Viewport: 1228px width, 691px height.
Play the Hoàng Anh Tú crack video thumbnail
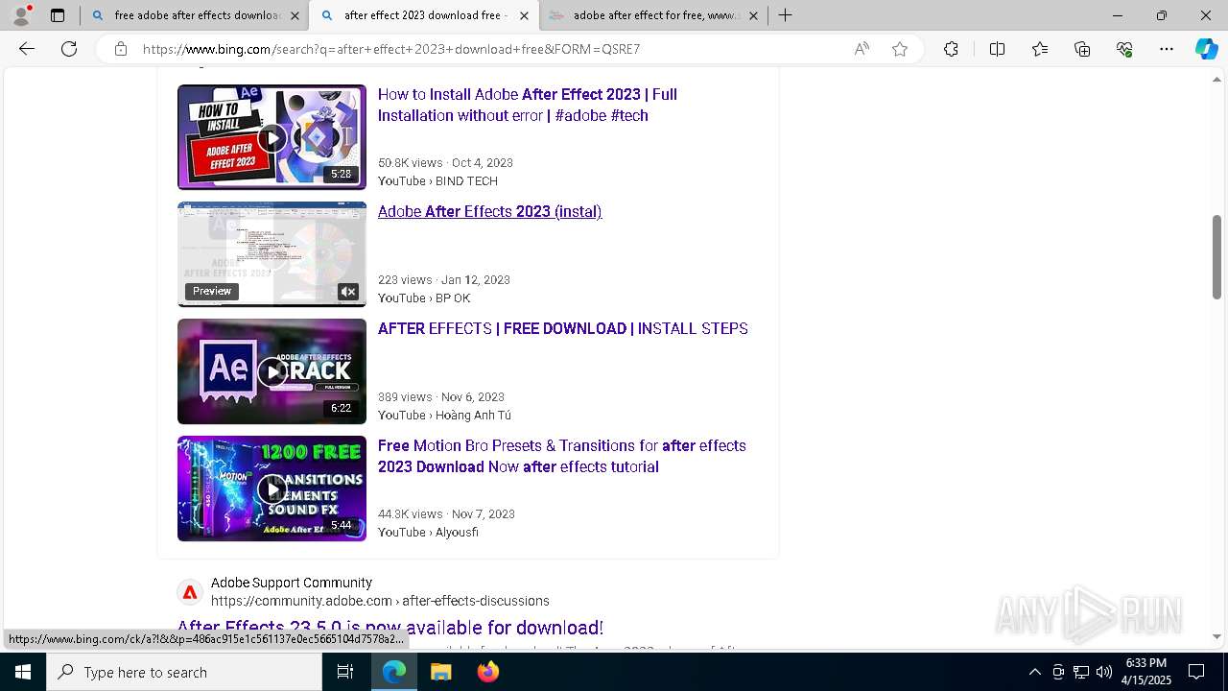coord(272,371)
